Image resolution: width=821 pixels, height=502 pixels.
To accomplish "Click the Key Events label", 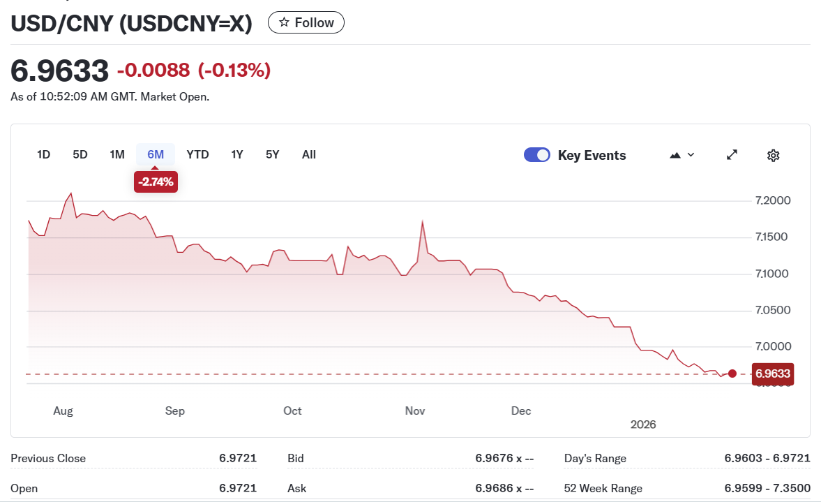I will point(592,155).
